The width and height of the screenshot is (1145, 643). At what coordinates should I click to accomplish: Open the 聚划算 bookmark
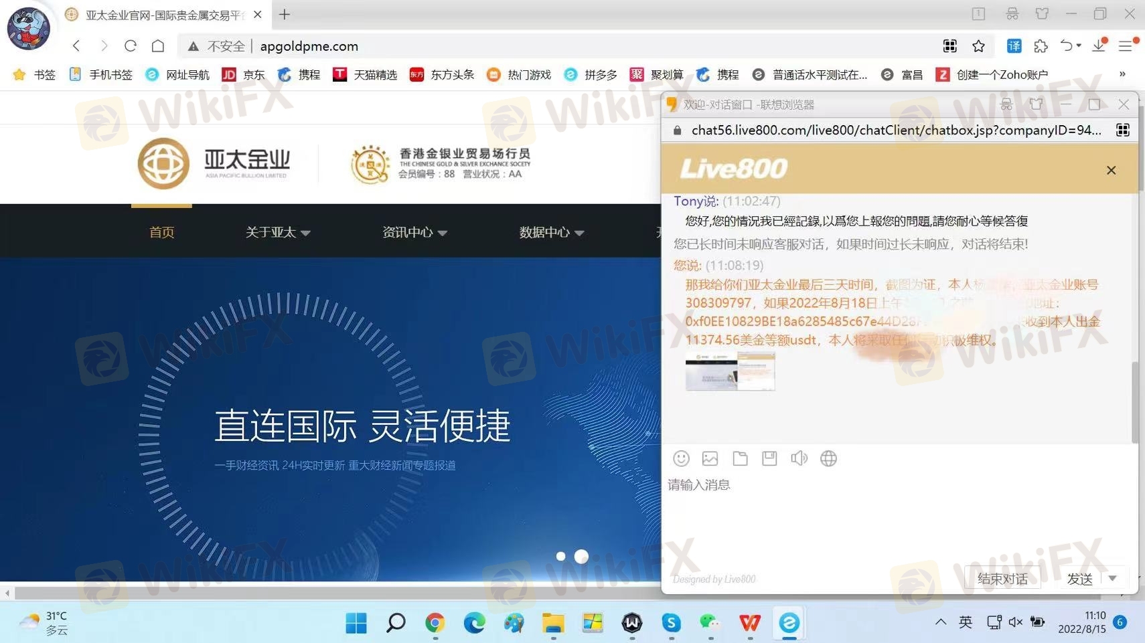point(657,74)
